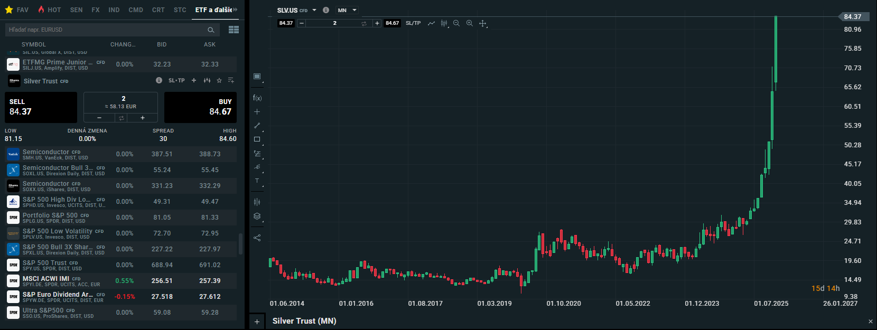Viewport: 877px width, 330px height.
Task: Click the BUY 84.67 button
Action: pyautogui.click(x=200, y=107)
